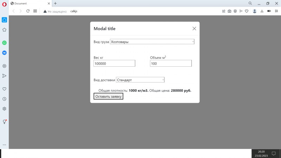Viewport: 281px width, 158px height.
Task: Open the edit page toolbar icon
Action: 224,11
